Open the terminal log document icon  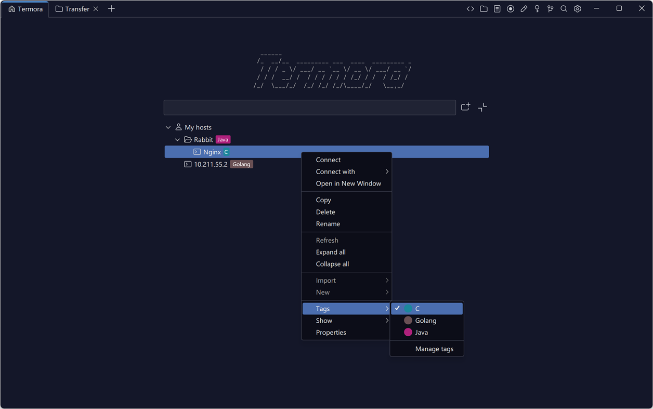pos(497,9)
